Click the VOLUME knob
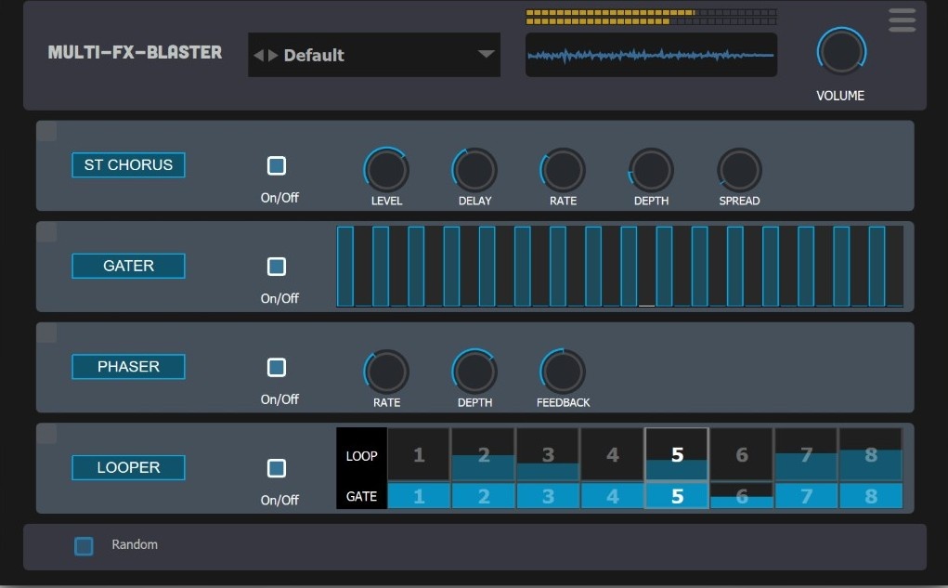The width and height of the screenshot is (948, 588). (x=839, y=53)
